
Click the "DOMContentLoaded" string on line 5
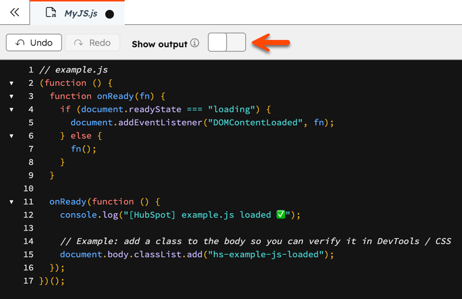click(x=255, y=123)
